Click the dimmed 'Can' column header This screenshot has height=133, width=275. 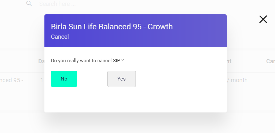pos(270,61)
